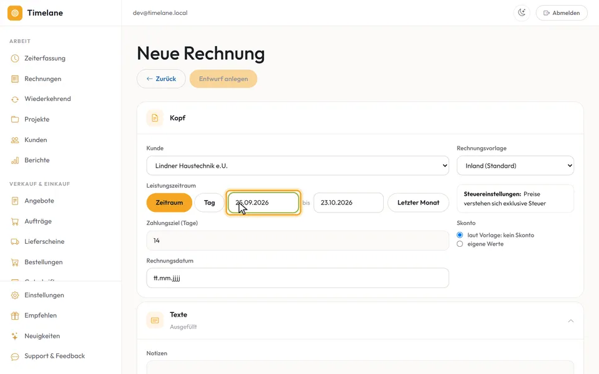The height and width of the screenshot is (374, 599).
Task: Open Wiederkehrend menu item
Action: click(x=48, y=99)
